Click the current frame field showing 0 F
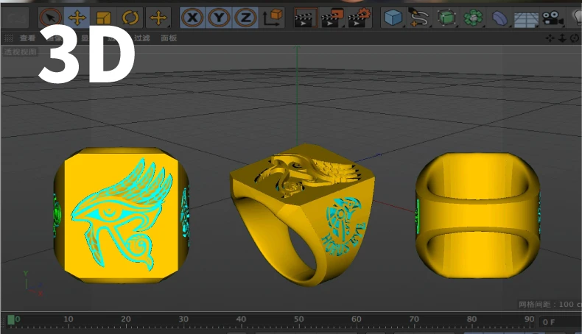The width and height of the screenshot is (582, 334). coord(560,322)
